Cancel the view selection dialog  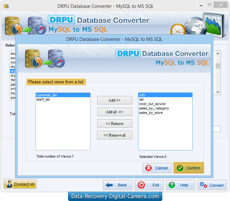[157, 168]
